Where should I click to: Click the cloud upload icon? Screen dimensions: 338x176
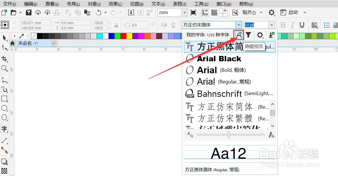point(47,12)
